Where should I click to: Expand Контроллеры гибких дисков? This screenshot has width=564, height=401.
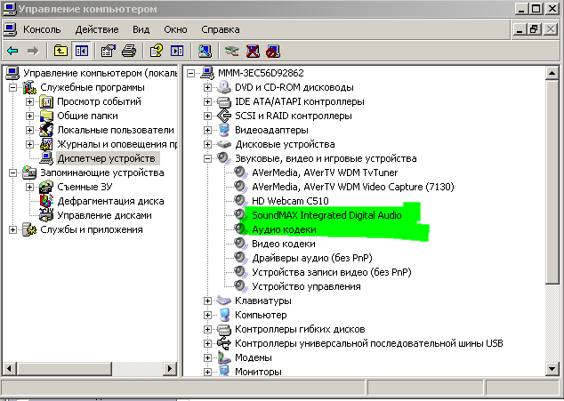coord(207,330)
